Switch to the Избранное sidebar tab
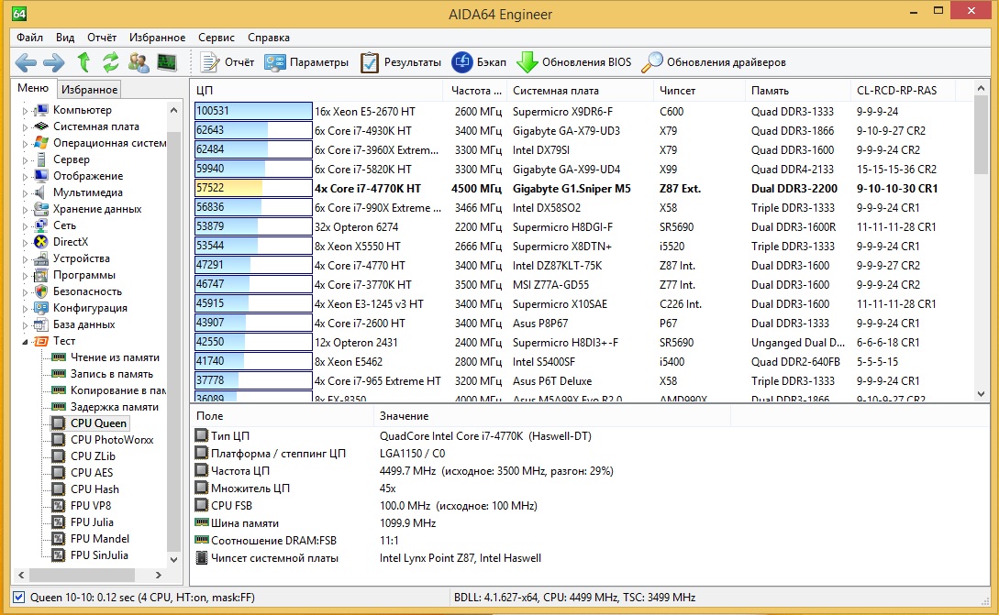 [89, 90]
